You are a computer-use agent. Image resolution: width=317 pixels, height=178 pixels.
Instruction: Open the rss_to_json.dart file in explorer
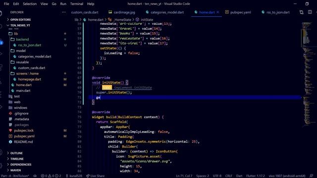(30, 45)
